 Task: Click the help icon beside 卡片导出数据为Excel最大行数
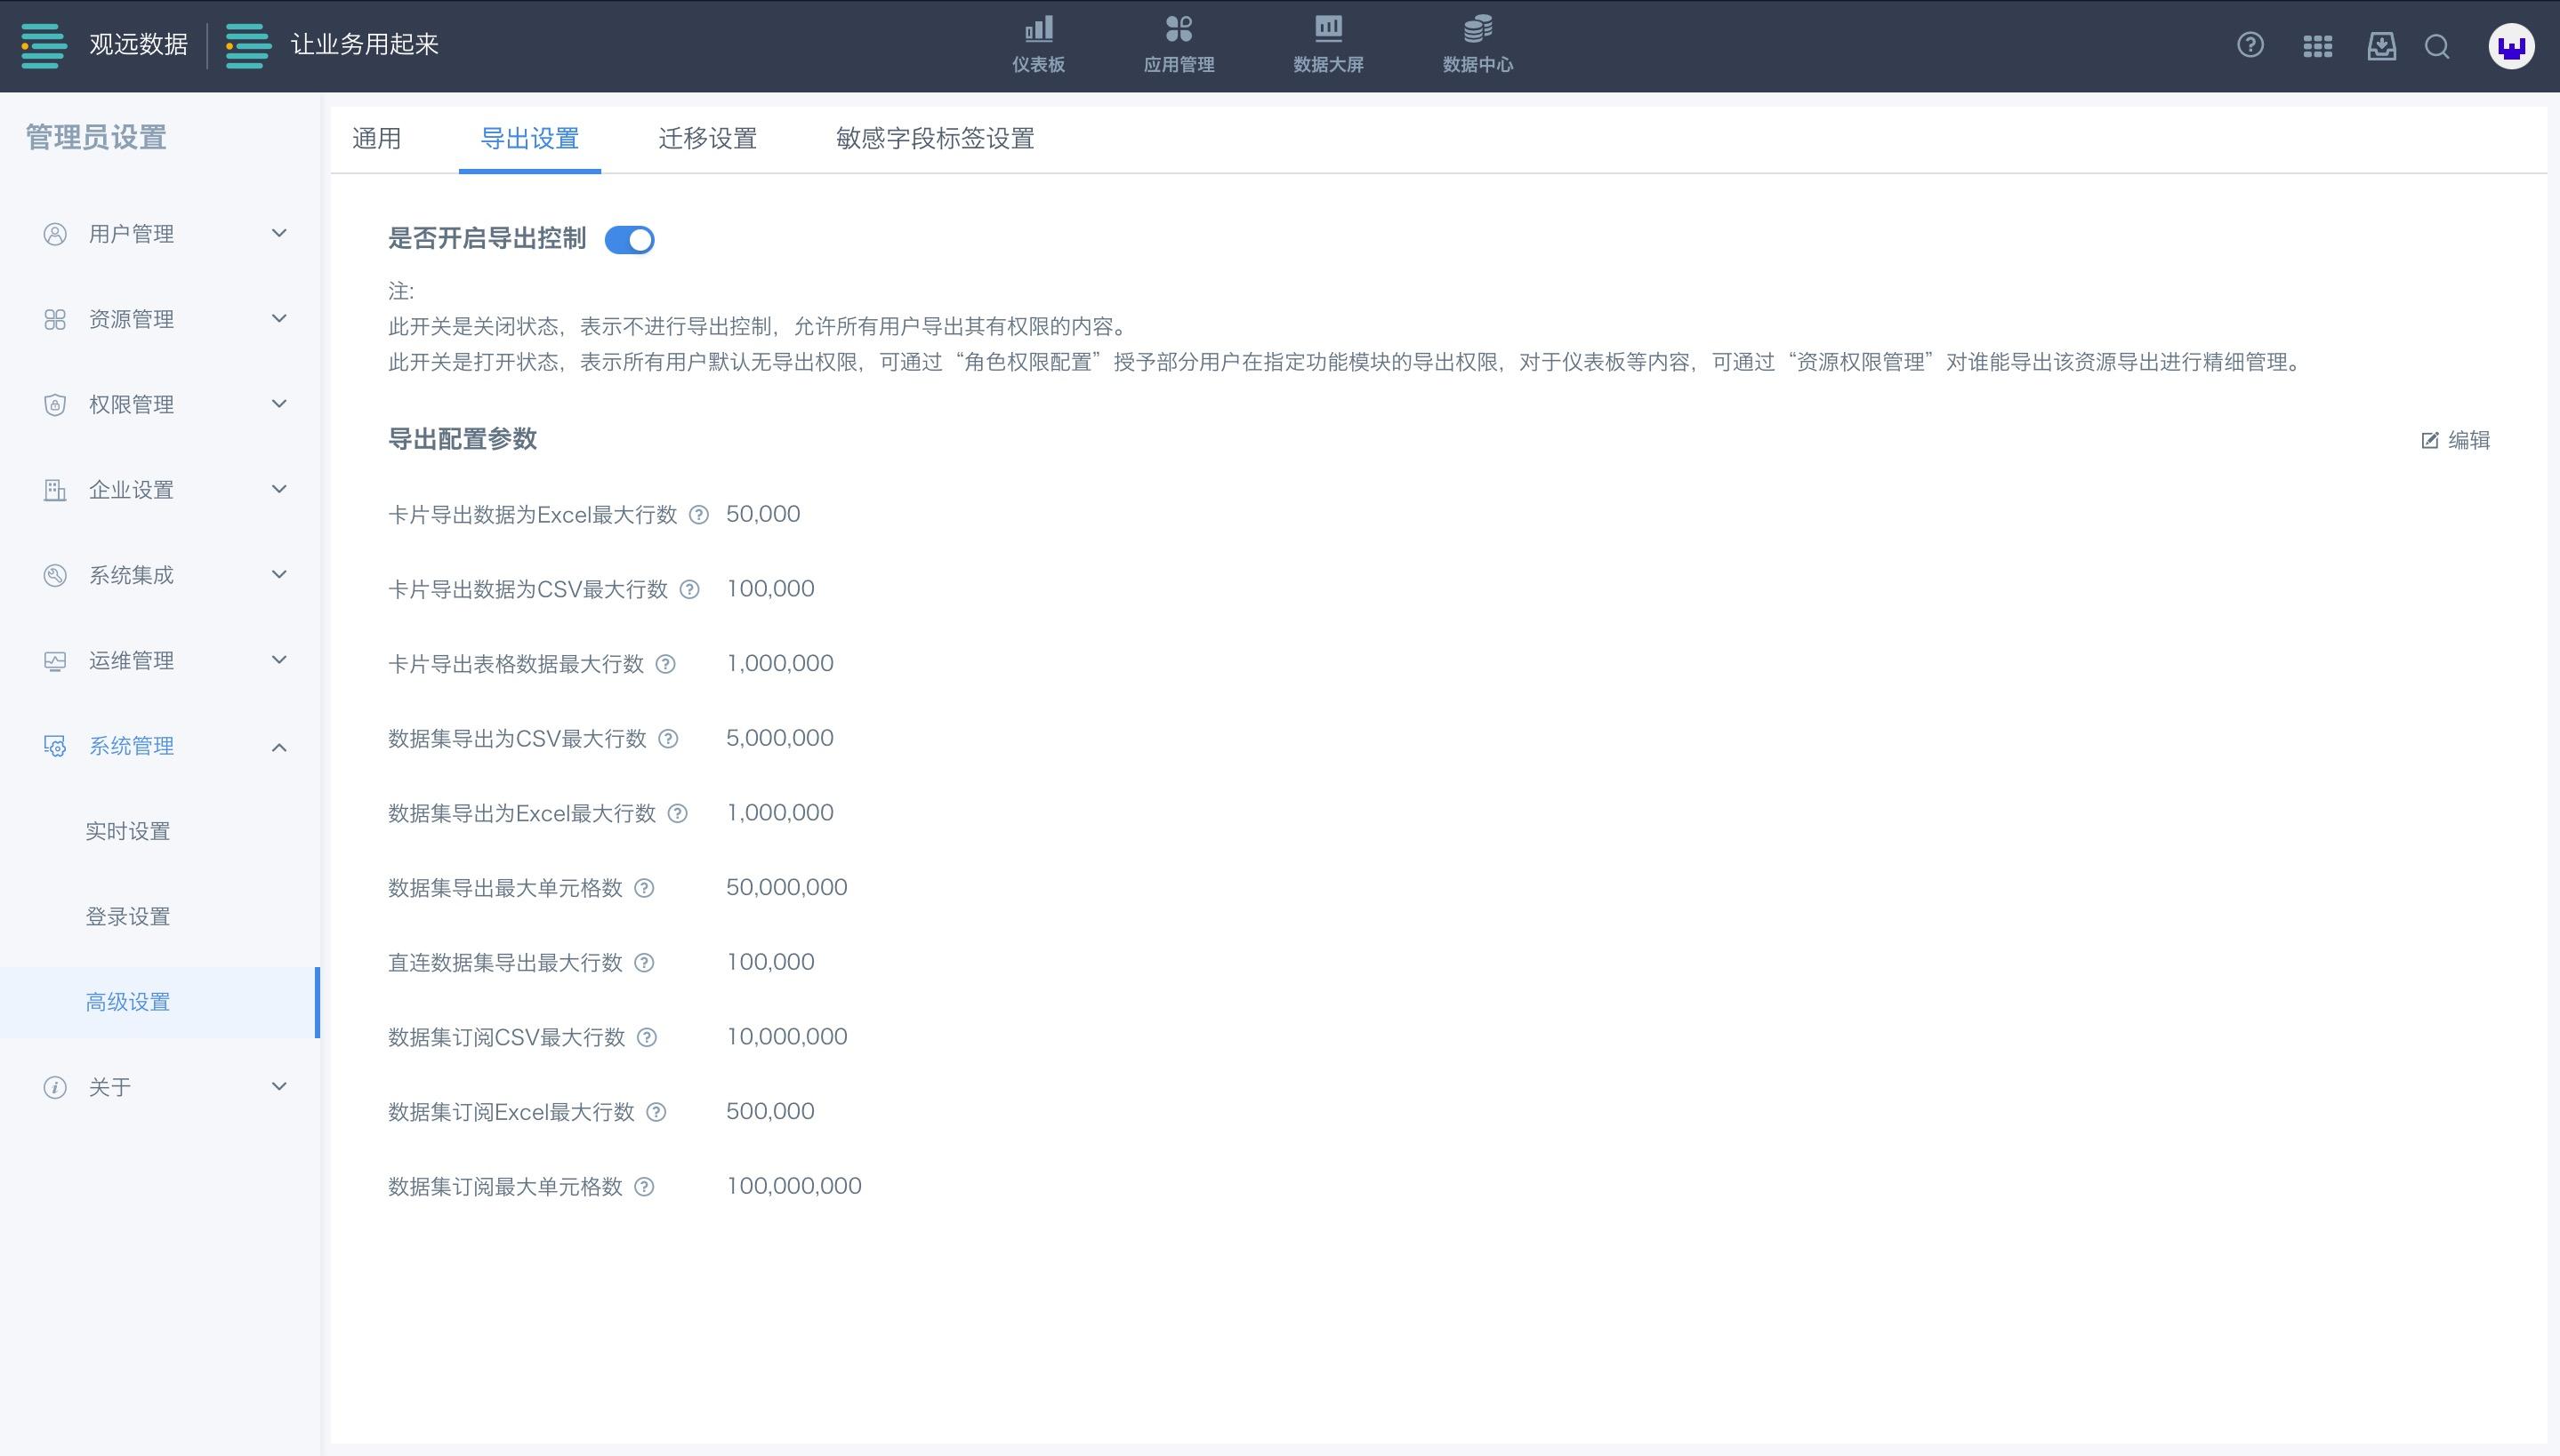point(699,515)
